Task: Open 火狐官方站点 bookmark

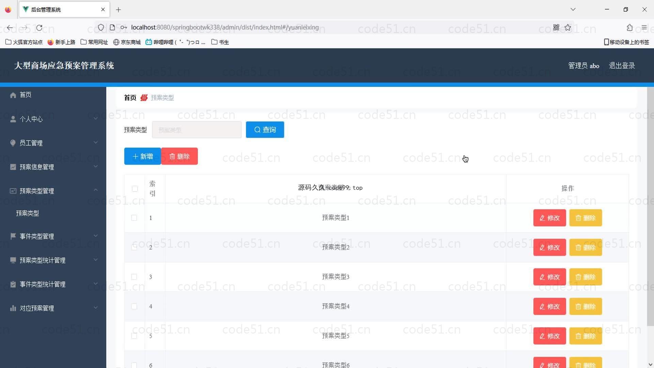Action: [x=24, y=42]
